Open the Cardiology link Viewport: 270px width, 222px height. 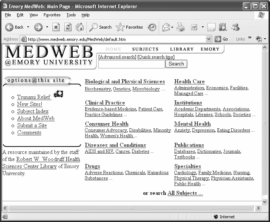coord(185,173)
